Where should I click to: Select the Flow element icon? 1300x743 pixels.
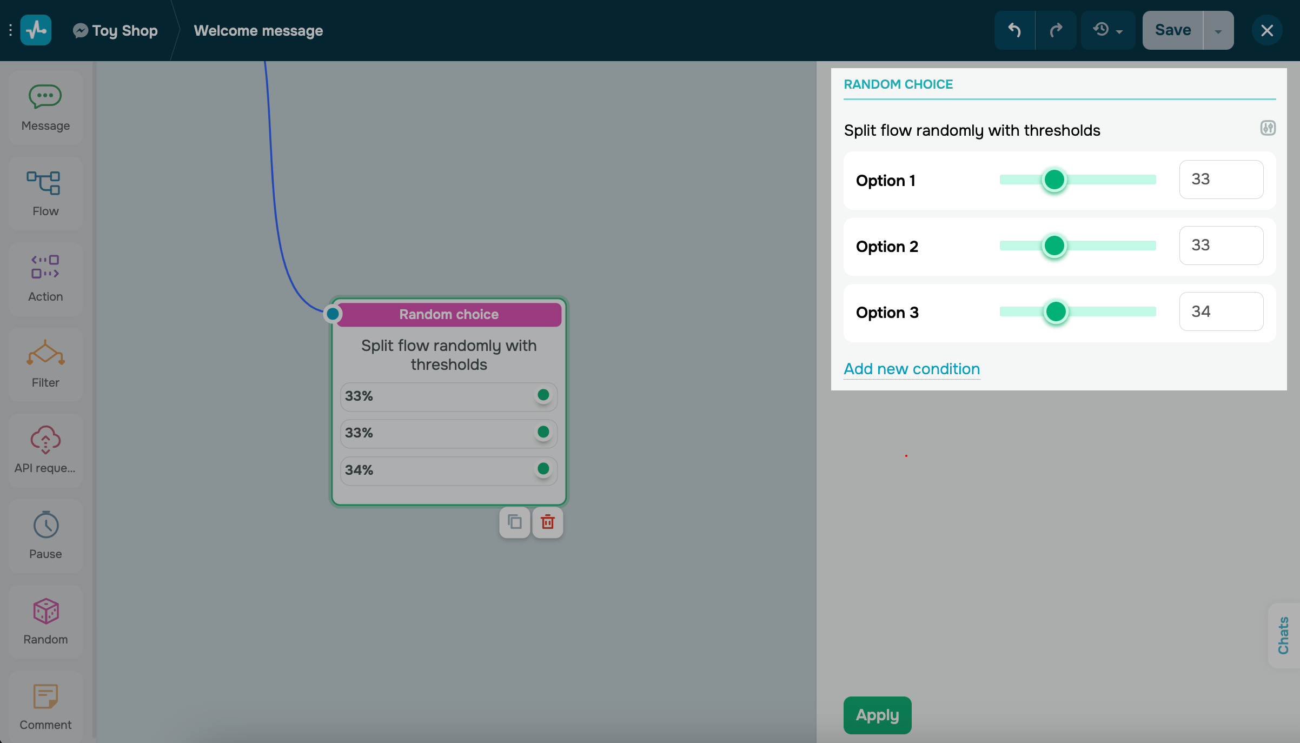[44, 183]
